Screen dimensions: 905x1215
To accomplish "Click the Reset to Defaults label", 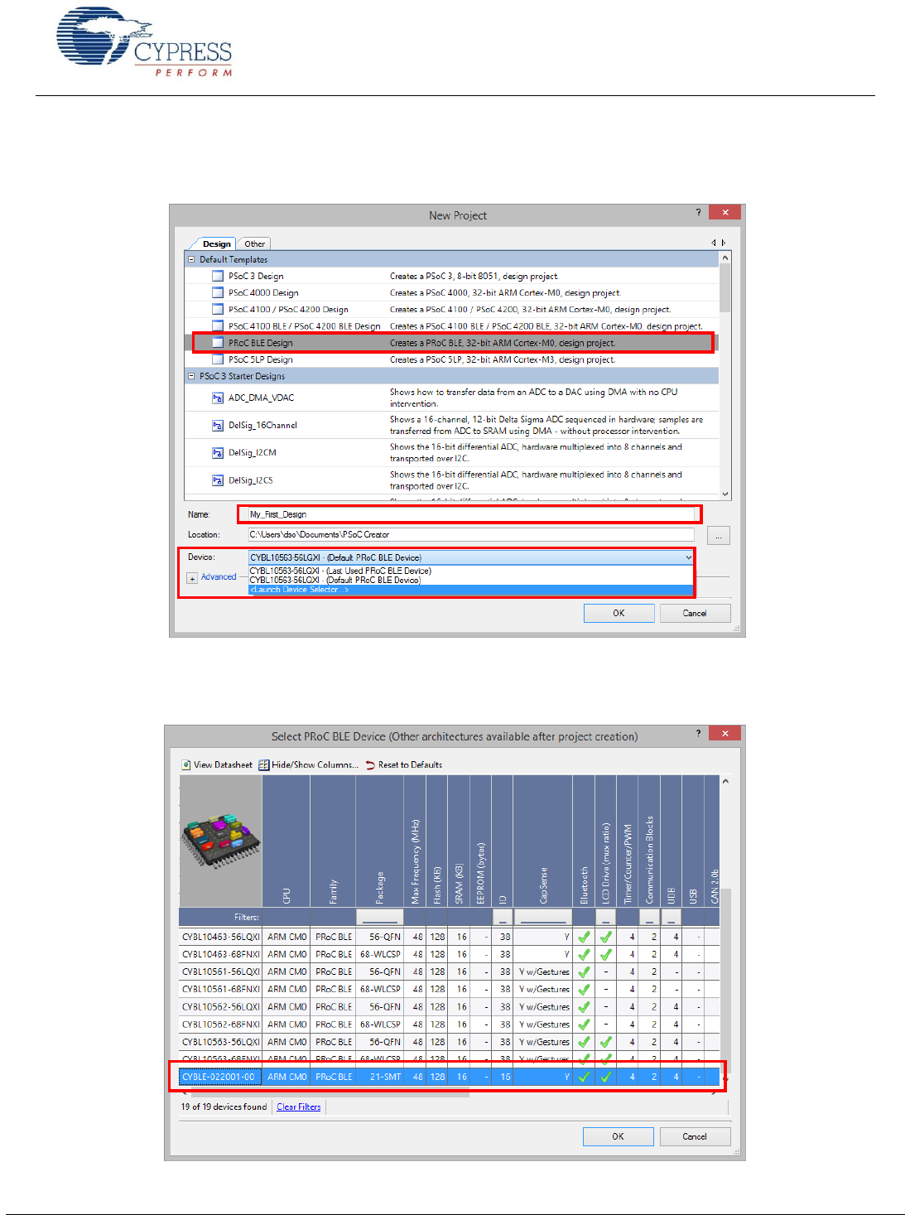I will pyautogui.click(x=410, y=764).
